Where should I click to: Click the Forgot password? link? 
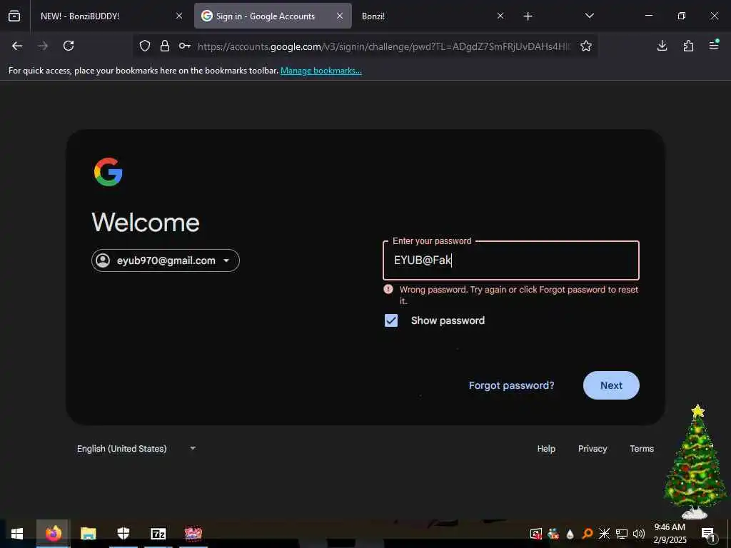[x=511, y=385]
